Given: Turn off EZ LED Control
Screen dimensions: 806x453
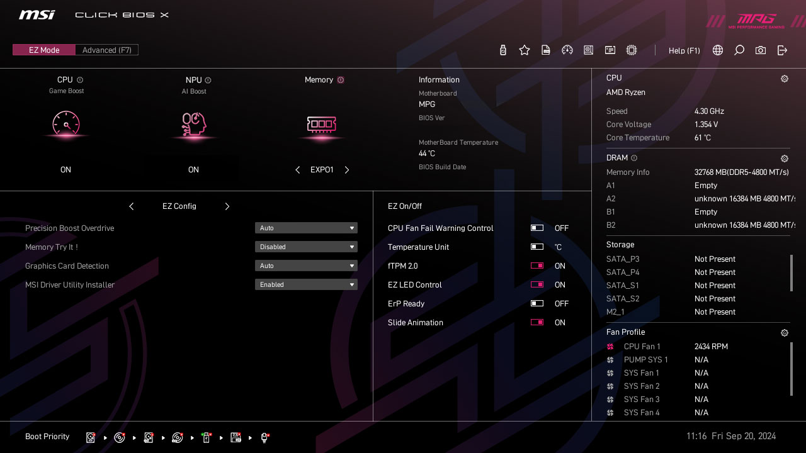Looking at the screenshot, I should click(537, 284).
